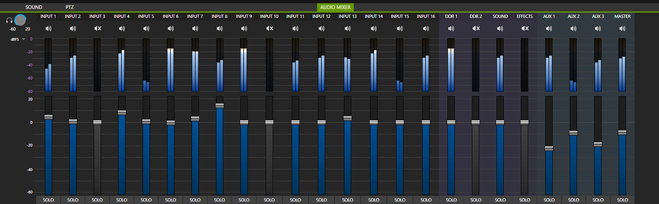The image size is (659, 204).
Task: Mute INPUT 4 speaker icon
Action: pyautogui.click(x=122, y=29)
